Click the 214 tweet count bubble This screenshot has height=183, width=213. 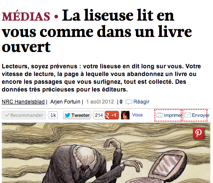[x=99, y=115]
